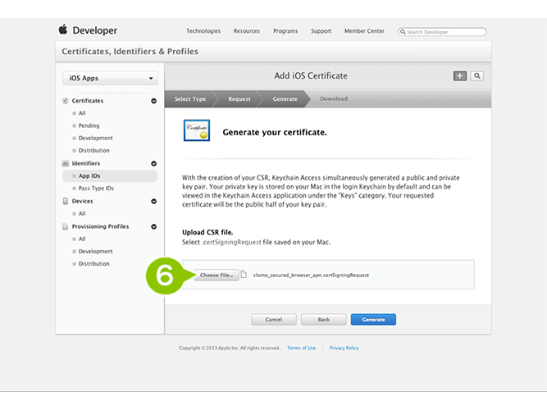
Task: Open the Resources menu
Action: 247,31
